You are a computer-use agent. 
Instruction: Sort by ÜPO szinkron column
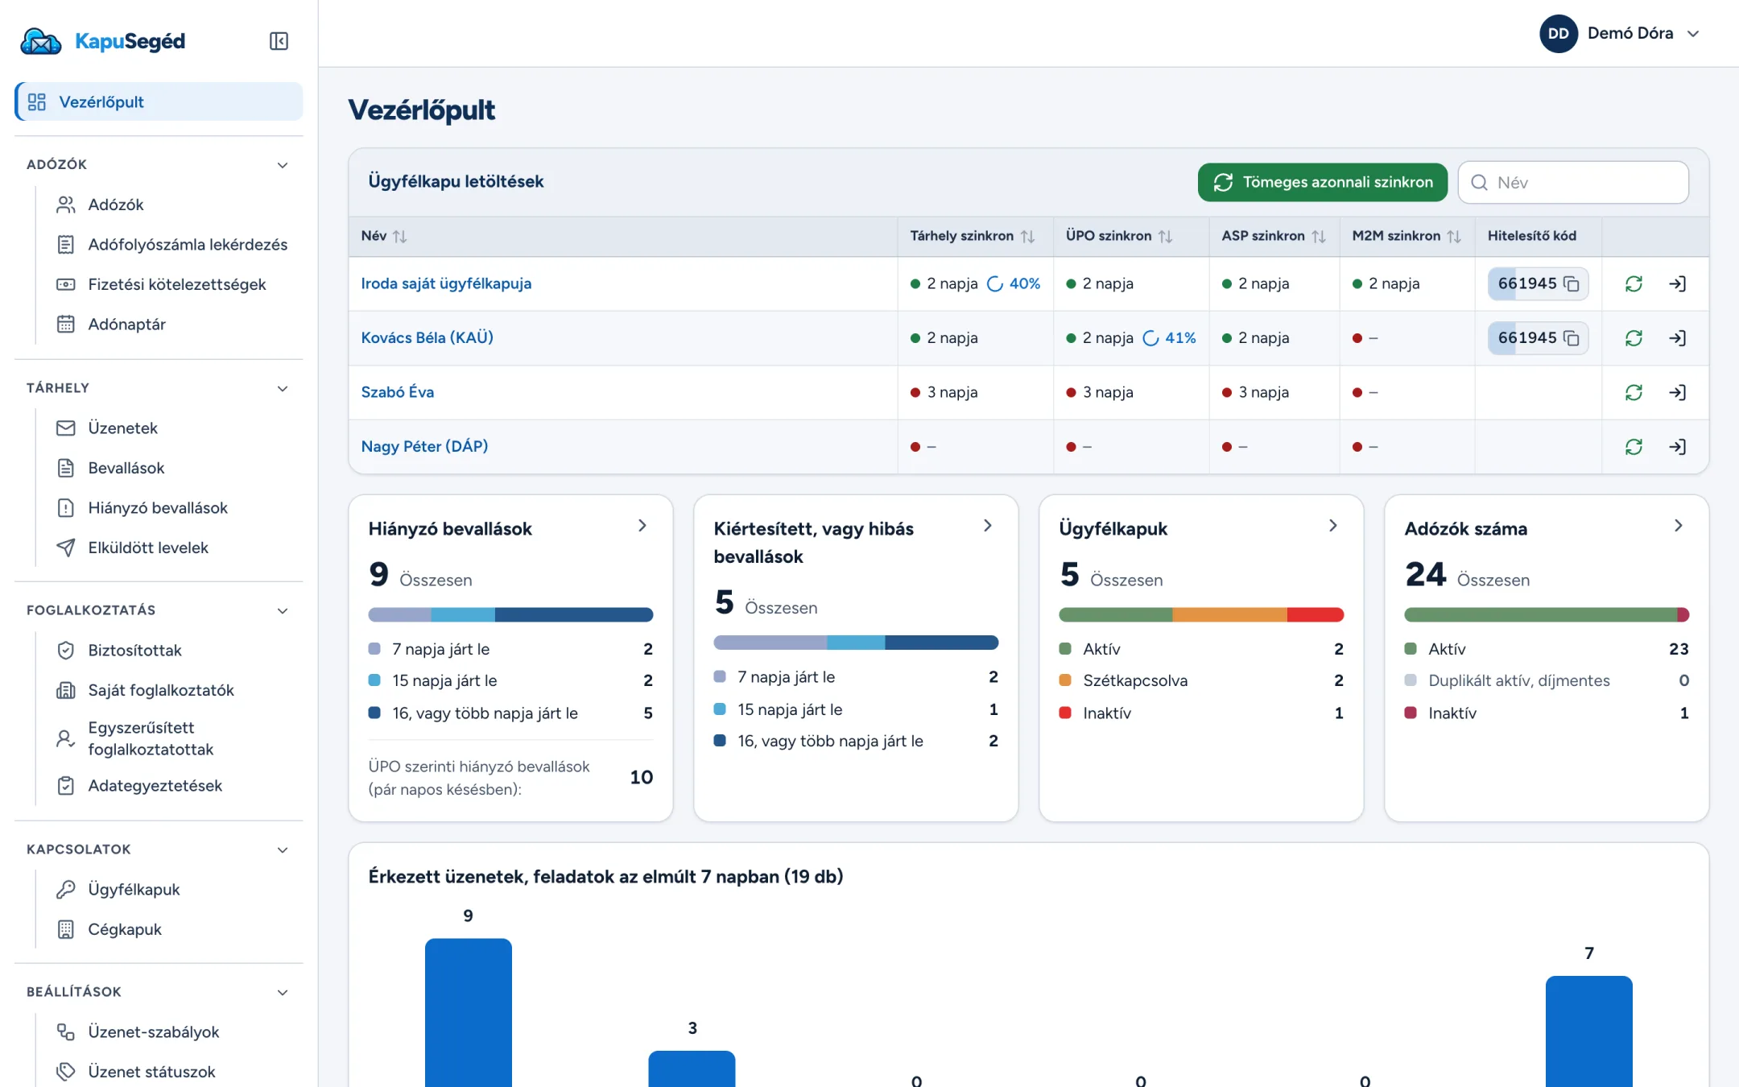pos(1165,237)
